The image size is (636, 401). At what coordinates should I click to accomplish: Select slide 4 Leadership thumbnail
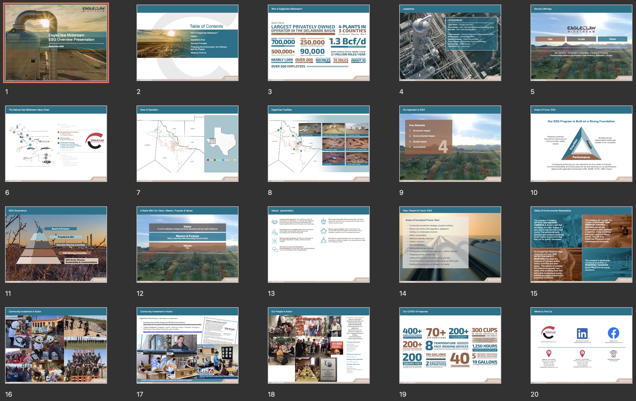point(450,43)
